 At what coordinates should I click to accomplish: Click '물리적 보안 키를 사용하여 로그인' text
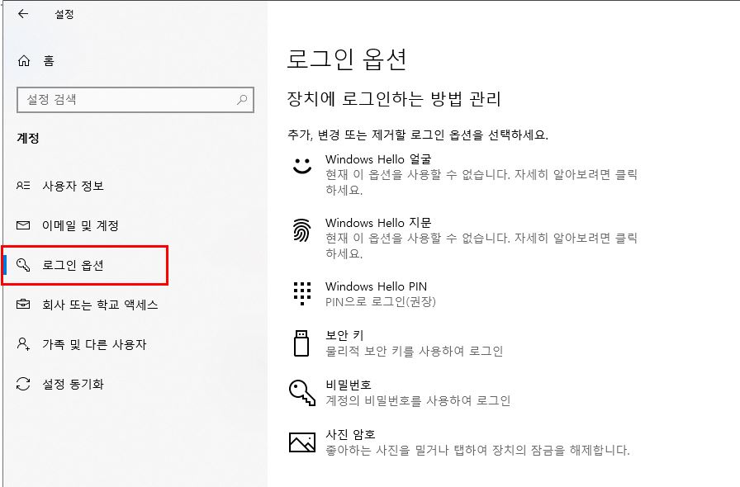click(415, 351)
